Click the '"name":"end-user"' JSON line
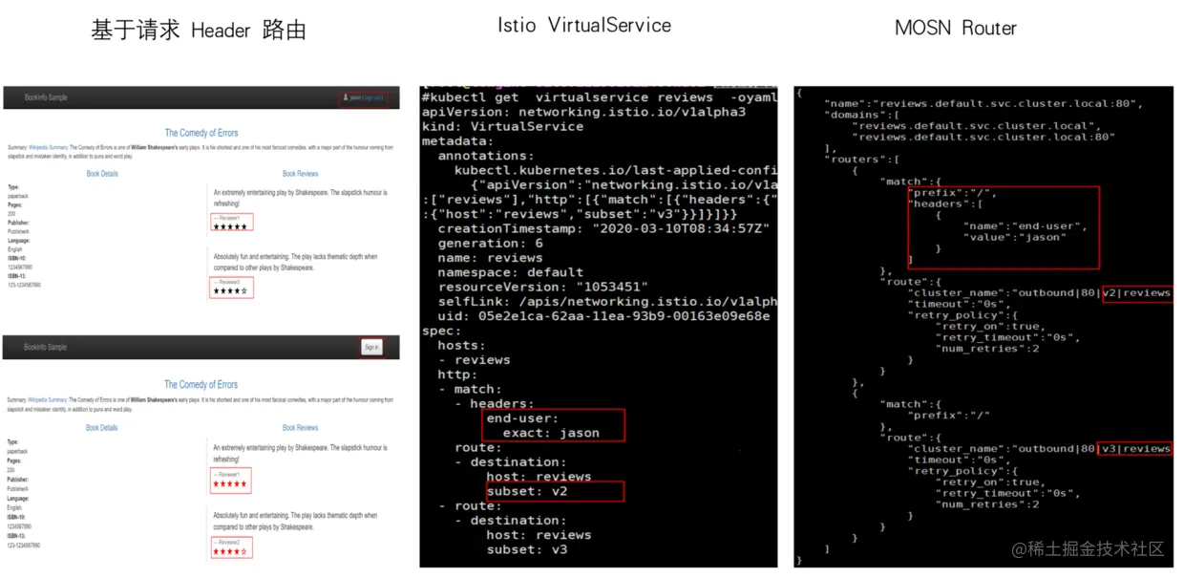 1025,225
